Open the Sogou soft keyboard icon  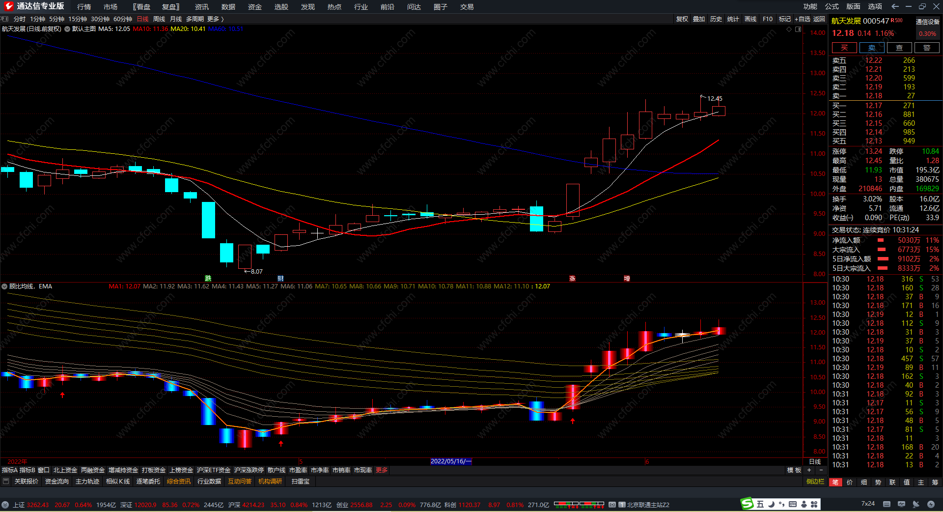tap(792, 504)
